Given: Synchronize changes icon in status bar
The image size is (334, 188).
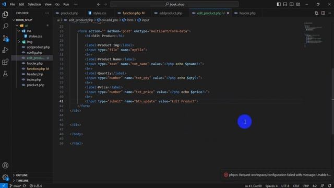Looking at the screenshot, I should click(x=25, y=186).
